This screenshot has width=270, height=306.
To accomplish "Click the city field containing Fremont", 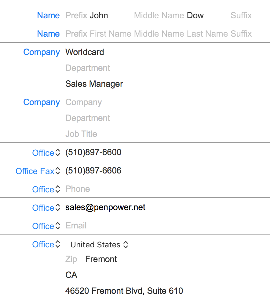I will coord(101,259).
